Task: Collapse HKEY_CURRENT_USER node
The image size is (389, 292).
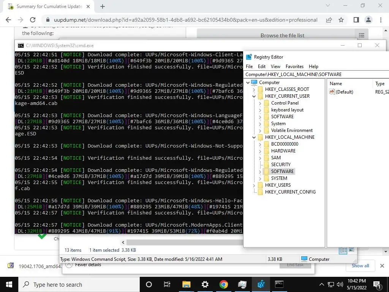Action: [x=254, y=96]
